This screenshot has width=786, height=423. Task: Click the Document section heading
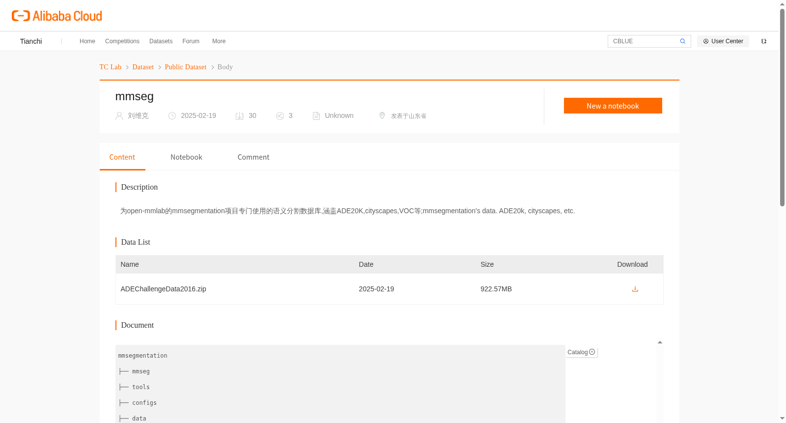click(x=138, y=325)
